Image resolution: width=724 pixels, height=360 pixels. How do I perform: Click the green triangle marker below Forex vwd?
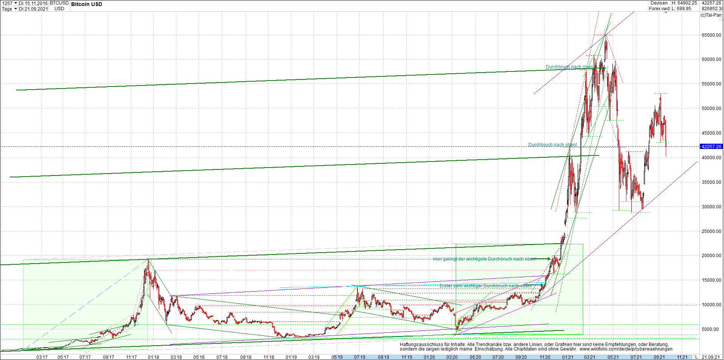(666, 12)
